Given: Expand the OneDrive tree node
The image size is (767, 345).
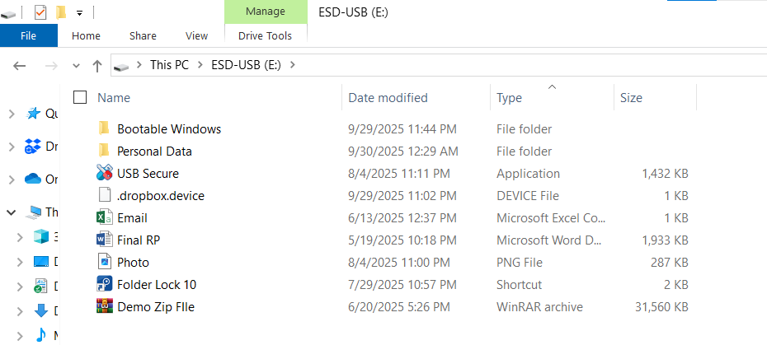Looking at the screenshot, I should 12,179.
